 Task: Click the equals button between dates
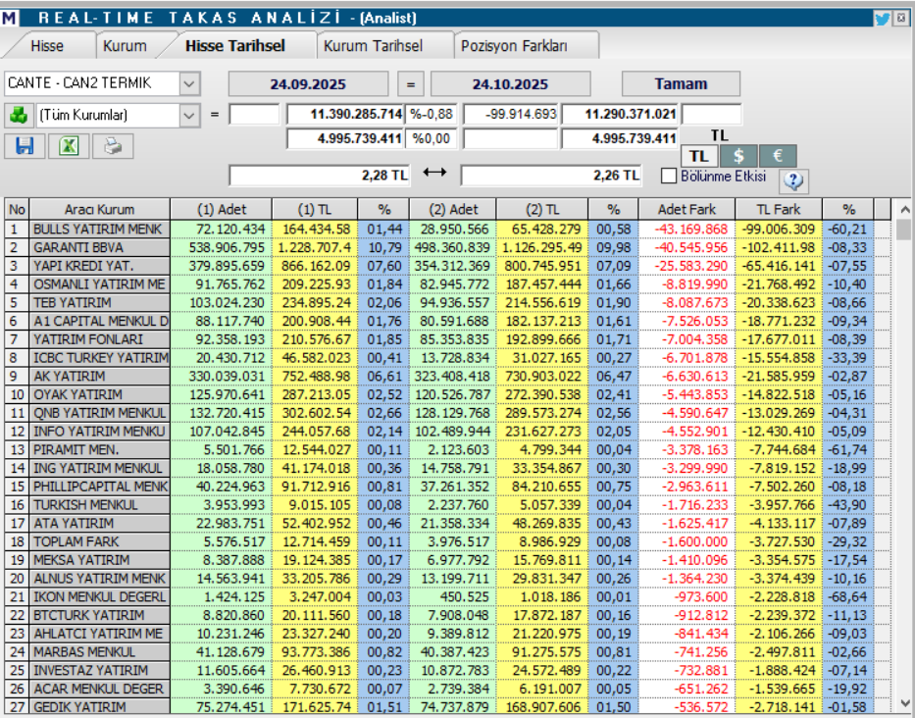411,84
